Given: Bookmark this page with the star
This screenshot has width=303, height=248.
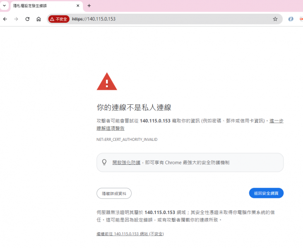Looking at the screenshot, I should click(275, 19).
